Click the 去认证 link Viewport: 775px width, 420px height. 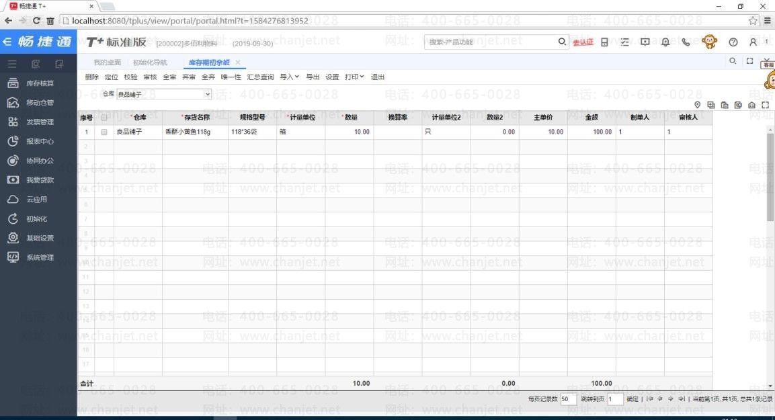click(583, 42)
